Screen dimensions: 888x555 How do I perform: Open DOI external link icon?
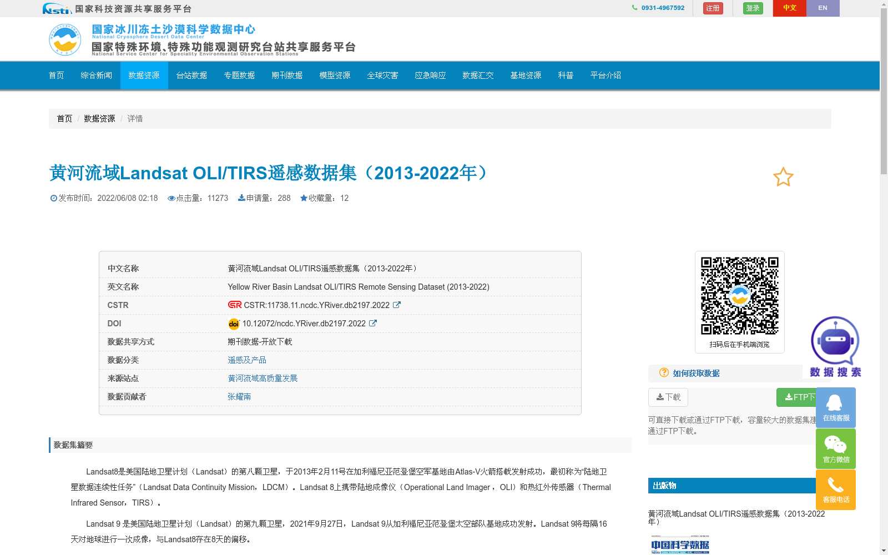pos(373,323)
